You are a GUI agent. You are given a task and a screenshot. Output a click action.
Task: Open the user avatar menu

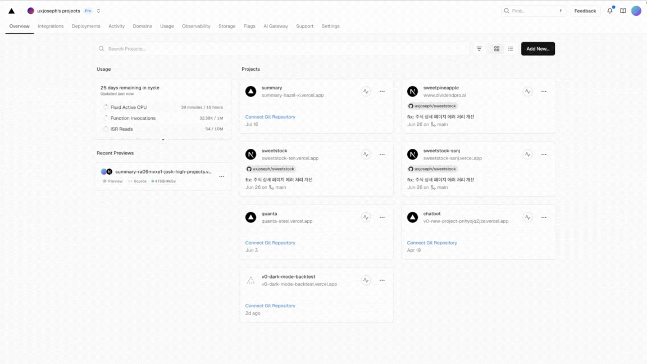(636, 11)
